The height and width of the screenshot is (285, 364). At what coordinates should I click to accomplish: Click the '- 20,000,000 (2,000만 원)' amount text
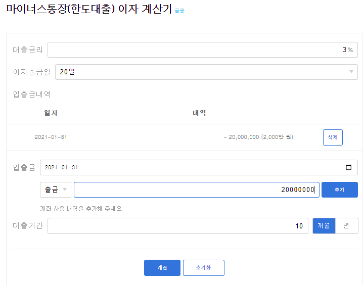[x=258, y=137]
